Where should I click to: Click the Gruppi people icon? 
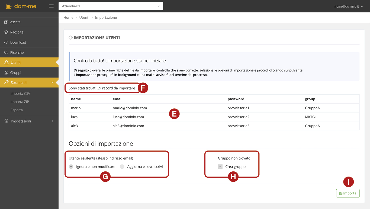click(x=6, y=73)
